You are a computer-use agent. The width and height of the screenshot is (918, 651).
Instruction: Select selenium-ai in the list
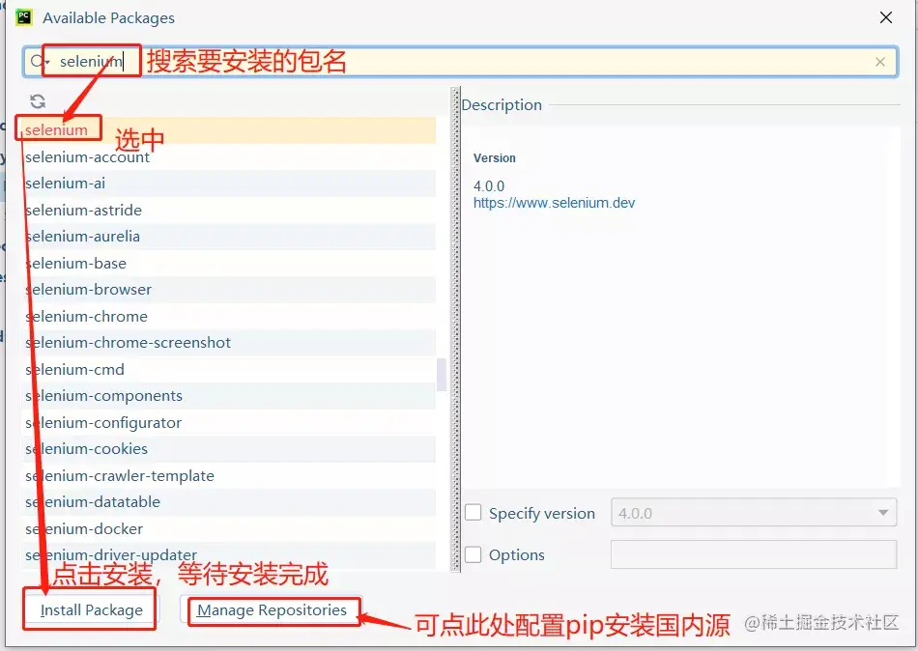click(230, 184)
